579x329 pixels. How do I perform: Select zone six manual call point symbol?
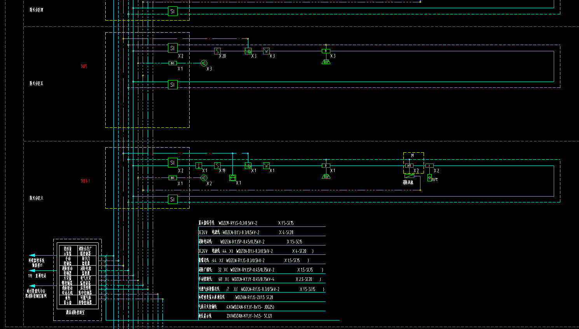[x=248, y=166]
